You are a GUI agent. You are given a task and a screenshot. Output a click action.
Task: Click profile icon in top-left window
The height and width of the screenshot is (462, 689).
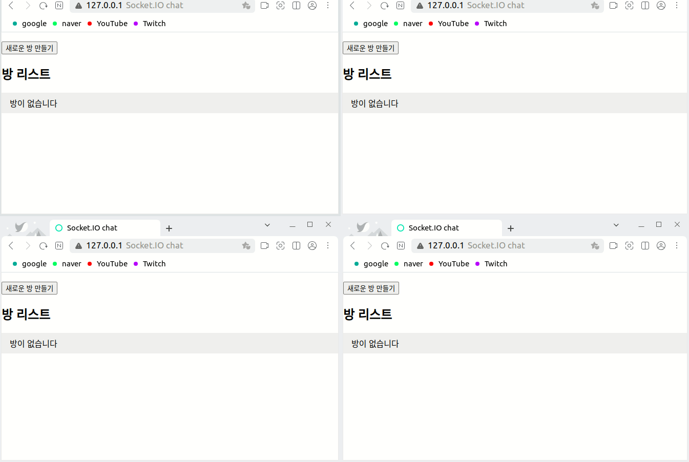(312, 6)
